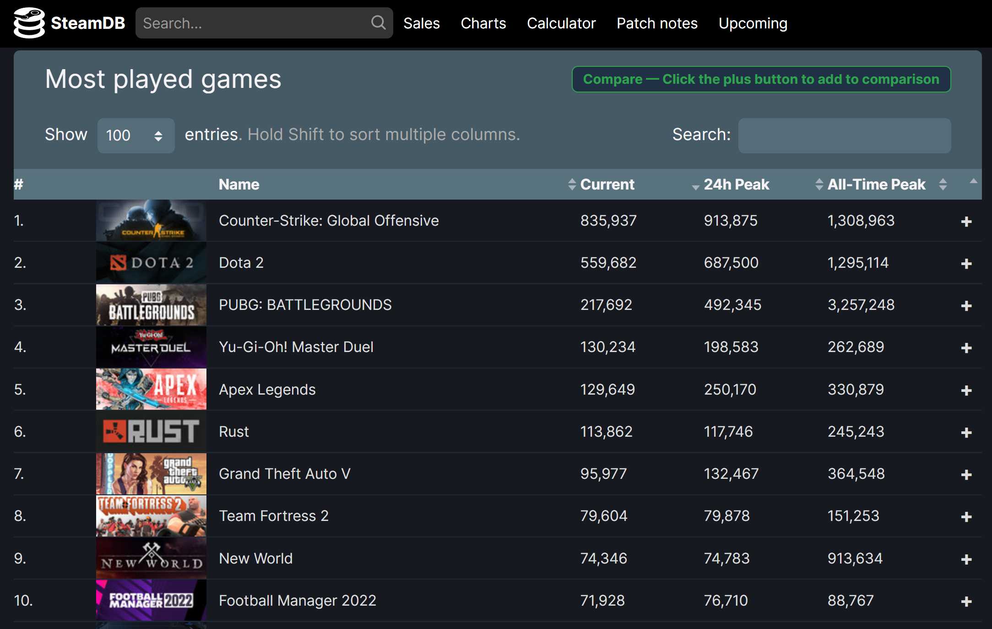Open the Counter-Strike game thumbnail

(151, 221)
